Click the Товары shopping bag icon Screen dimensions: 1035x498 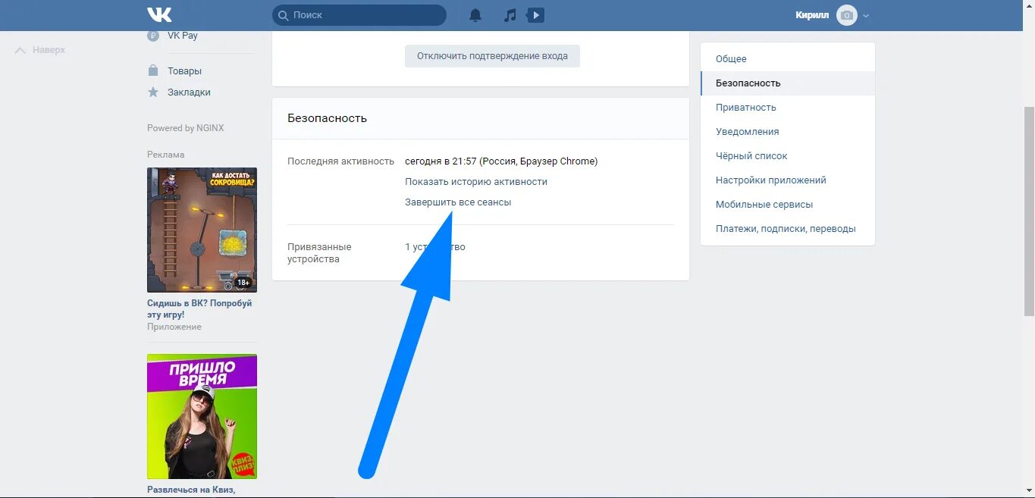pyautogui.click(x=153, y=70)
